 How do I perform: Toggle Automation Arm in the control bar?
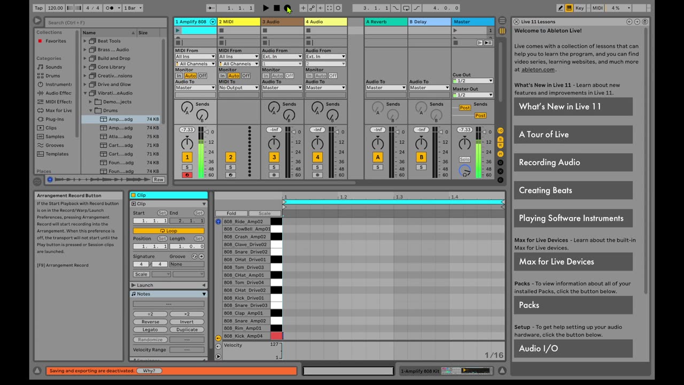click(312, 8)
